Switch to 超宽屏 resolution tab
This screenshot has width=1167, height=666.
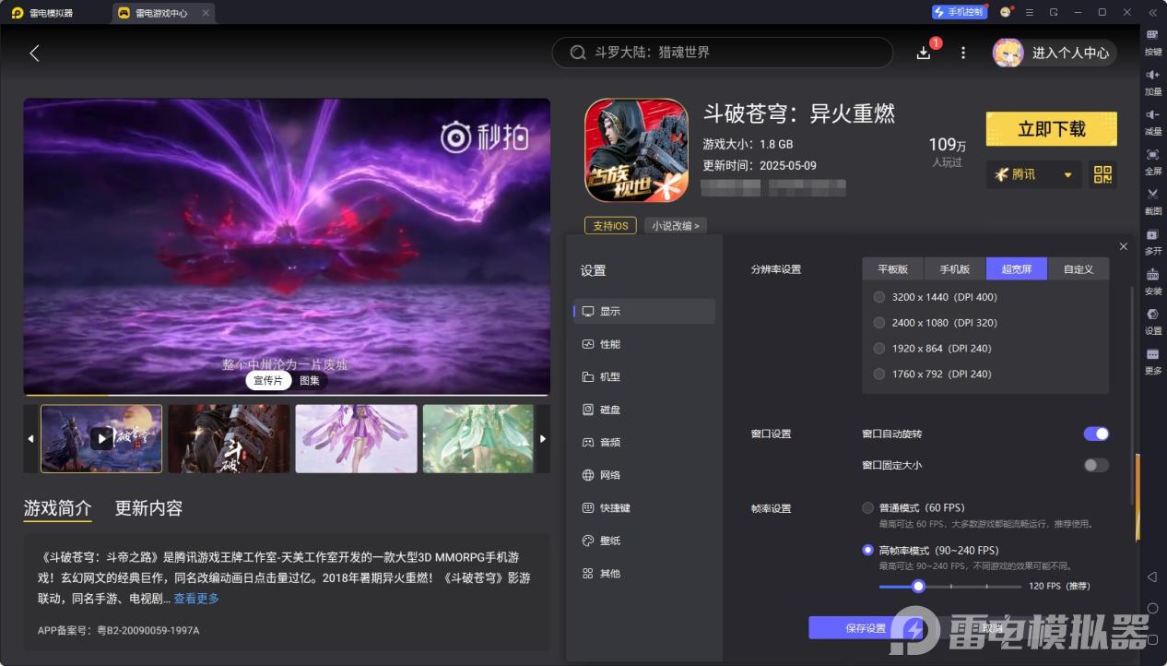point(1017,269)
